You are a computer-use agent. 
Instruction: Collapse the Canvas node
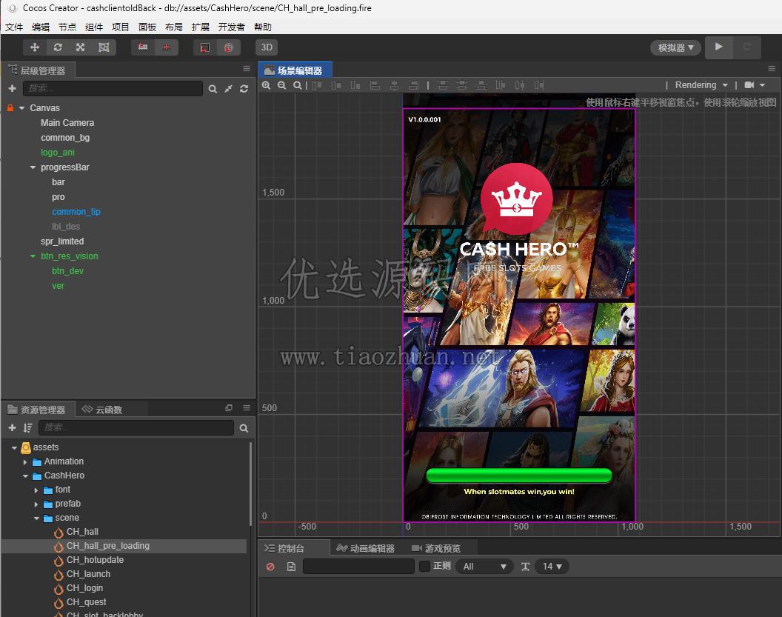[x=22, y=107]
